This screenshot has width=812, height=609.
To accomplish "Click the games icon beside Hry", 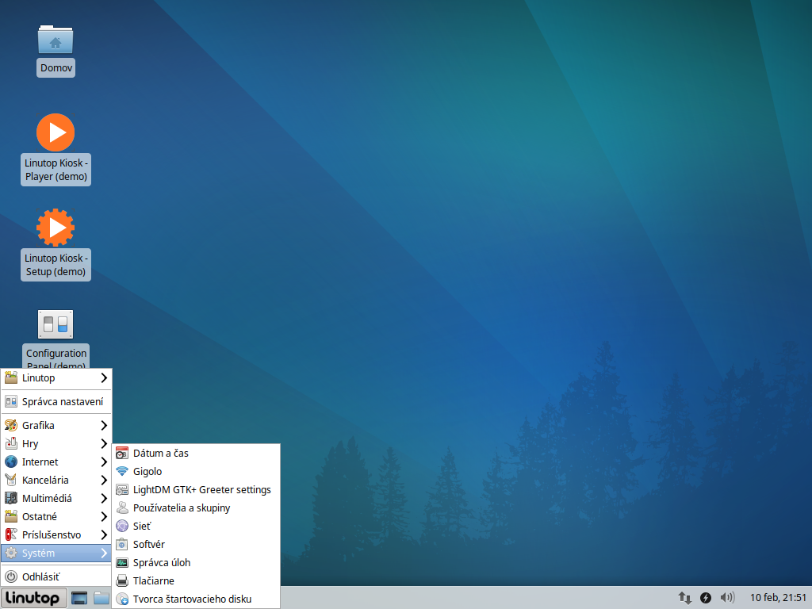I will pos(11,444).
